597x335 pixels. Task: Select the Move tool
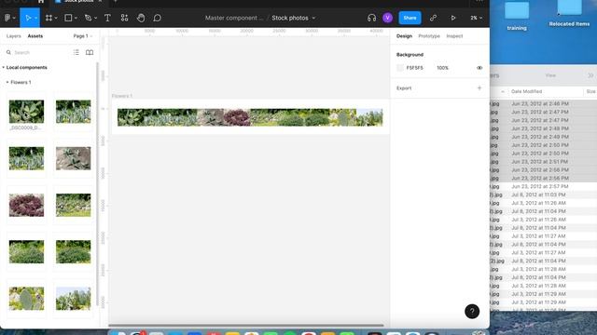28,18
